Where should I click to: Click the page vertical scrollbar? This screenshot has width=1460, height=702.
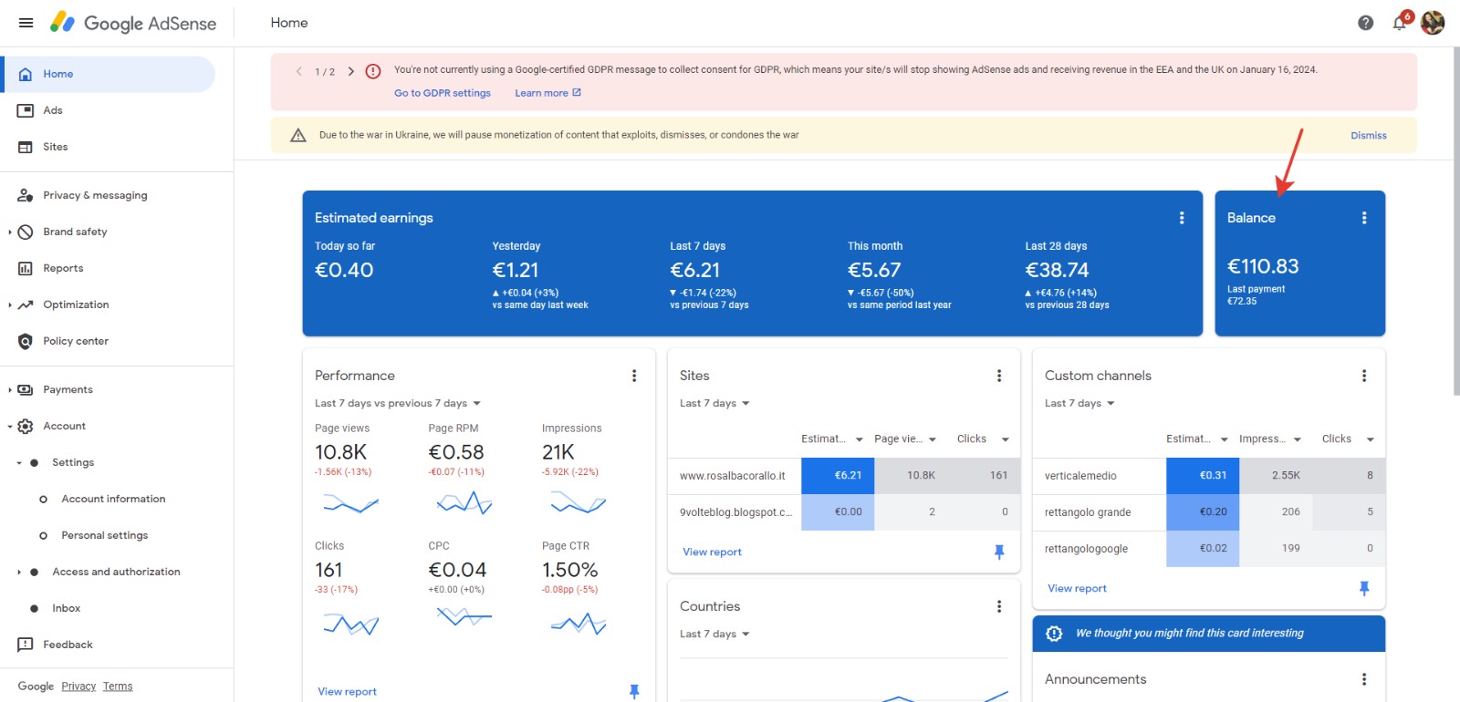(1456, 221)
